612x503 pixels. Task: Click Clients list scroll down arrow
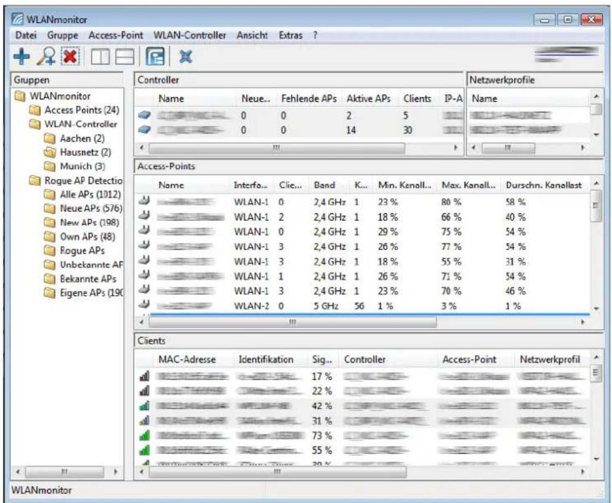[596, 459]
